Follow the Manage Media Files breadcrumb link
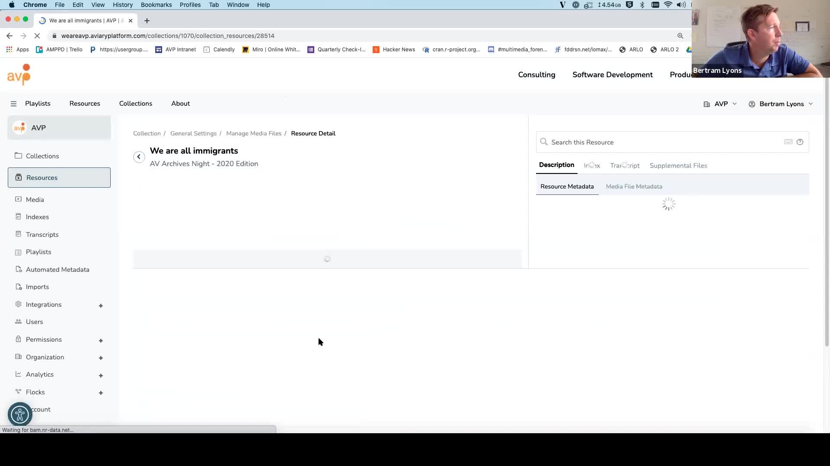This screenshot has width=830, height=466. pos(254,133)
